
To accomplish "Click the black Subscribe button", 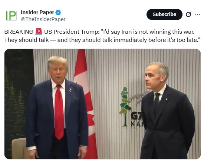I will pos(164,14).
